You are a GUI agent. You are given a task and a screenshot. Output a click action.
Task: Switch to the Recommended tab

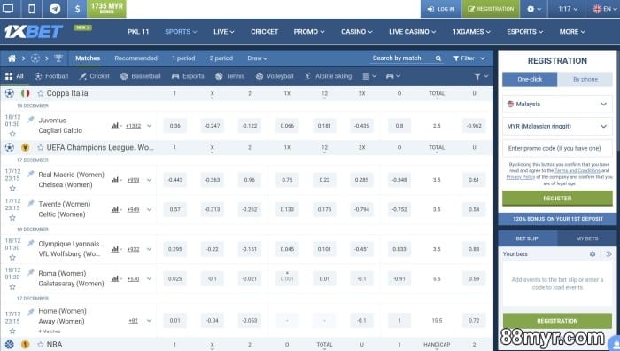point(136,58)
